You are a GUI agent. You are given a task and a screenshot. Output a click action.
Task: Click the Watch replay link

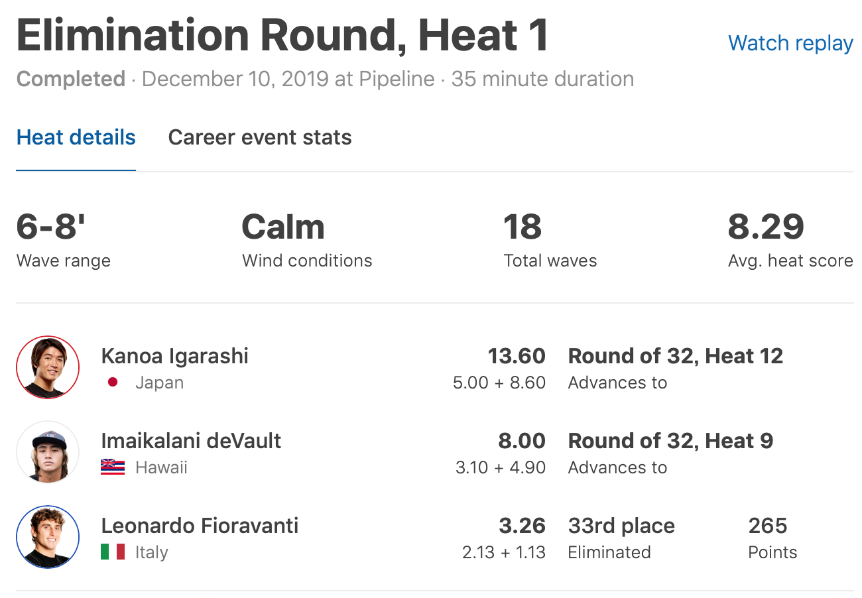pos(790,43)
